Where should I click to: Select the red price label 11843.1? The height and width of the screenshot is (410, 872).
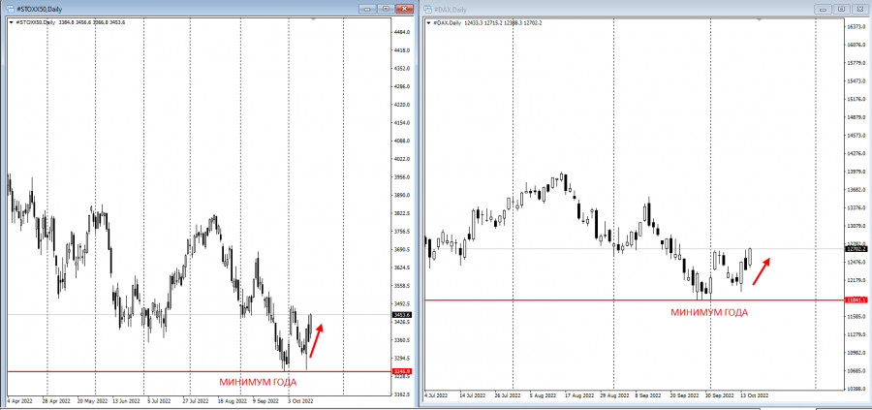[856, 300]
